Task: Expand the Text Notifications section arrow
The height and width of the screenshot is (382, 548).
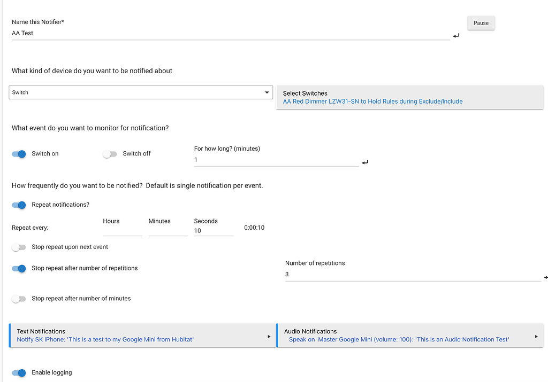Action: point(269,337)
